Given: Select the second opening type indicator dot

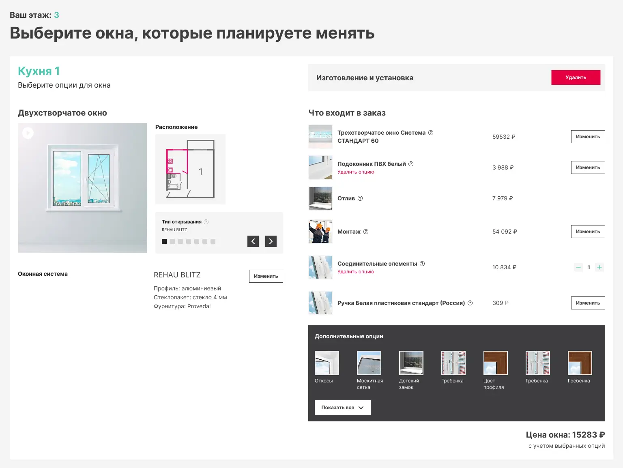Looking at the screenshot, I should click(172, 241).
